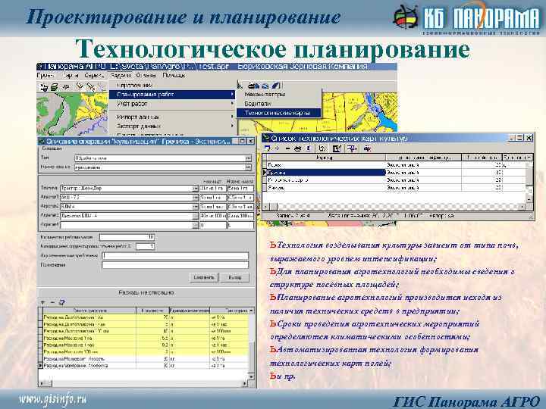Click the first yellow expense row for diesel

pos(146,317)
